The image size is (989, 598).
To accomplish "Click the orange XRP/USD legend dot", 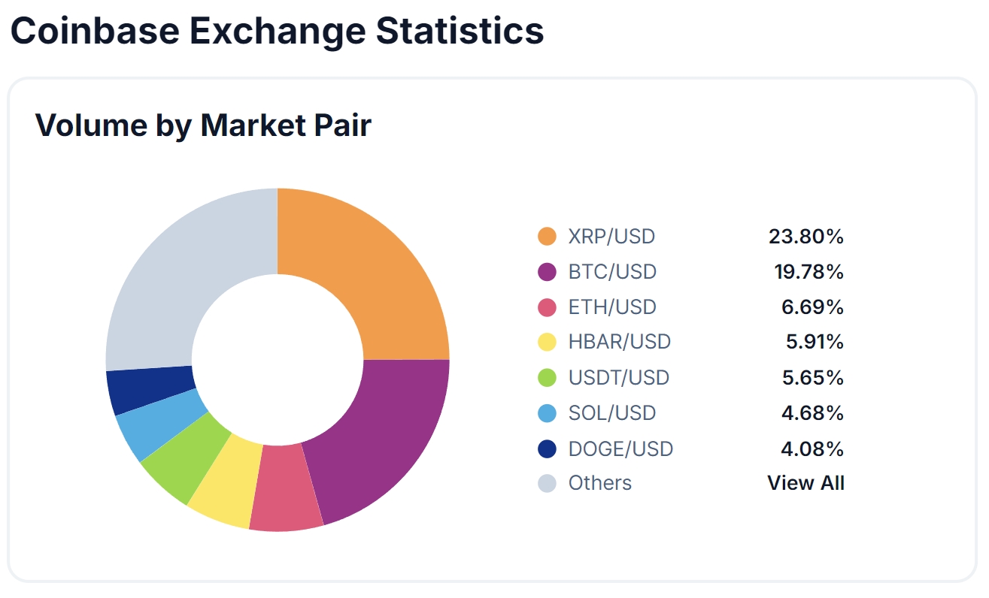I will pyautogui.click(x=547, y=236).
